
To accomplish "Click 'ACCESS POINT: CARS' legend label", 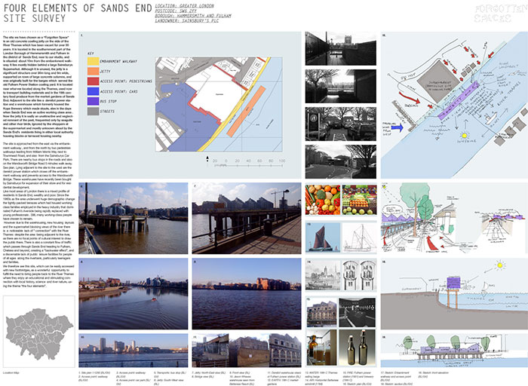I will [119, 91].
